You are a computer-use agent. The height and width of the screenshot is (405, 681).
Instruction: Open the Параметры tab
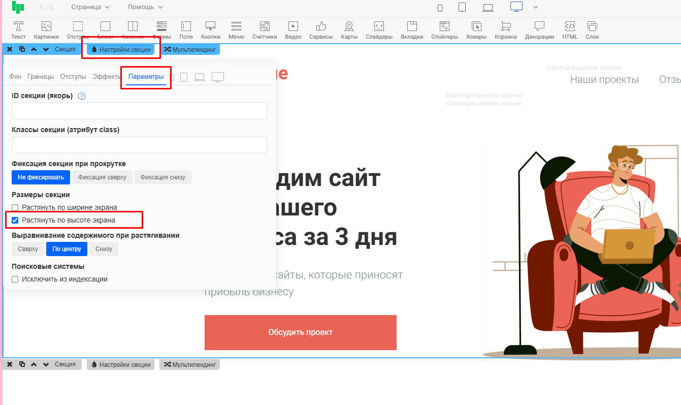[x=146, y=77]
